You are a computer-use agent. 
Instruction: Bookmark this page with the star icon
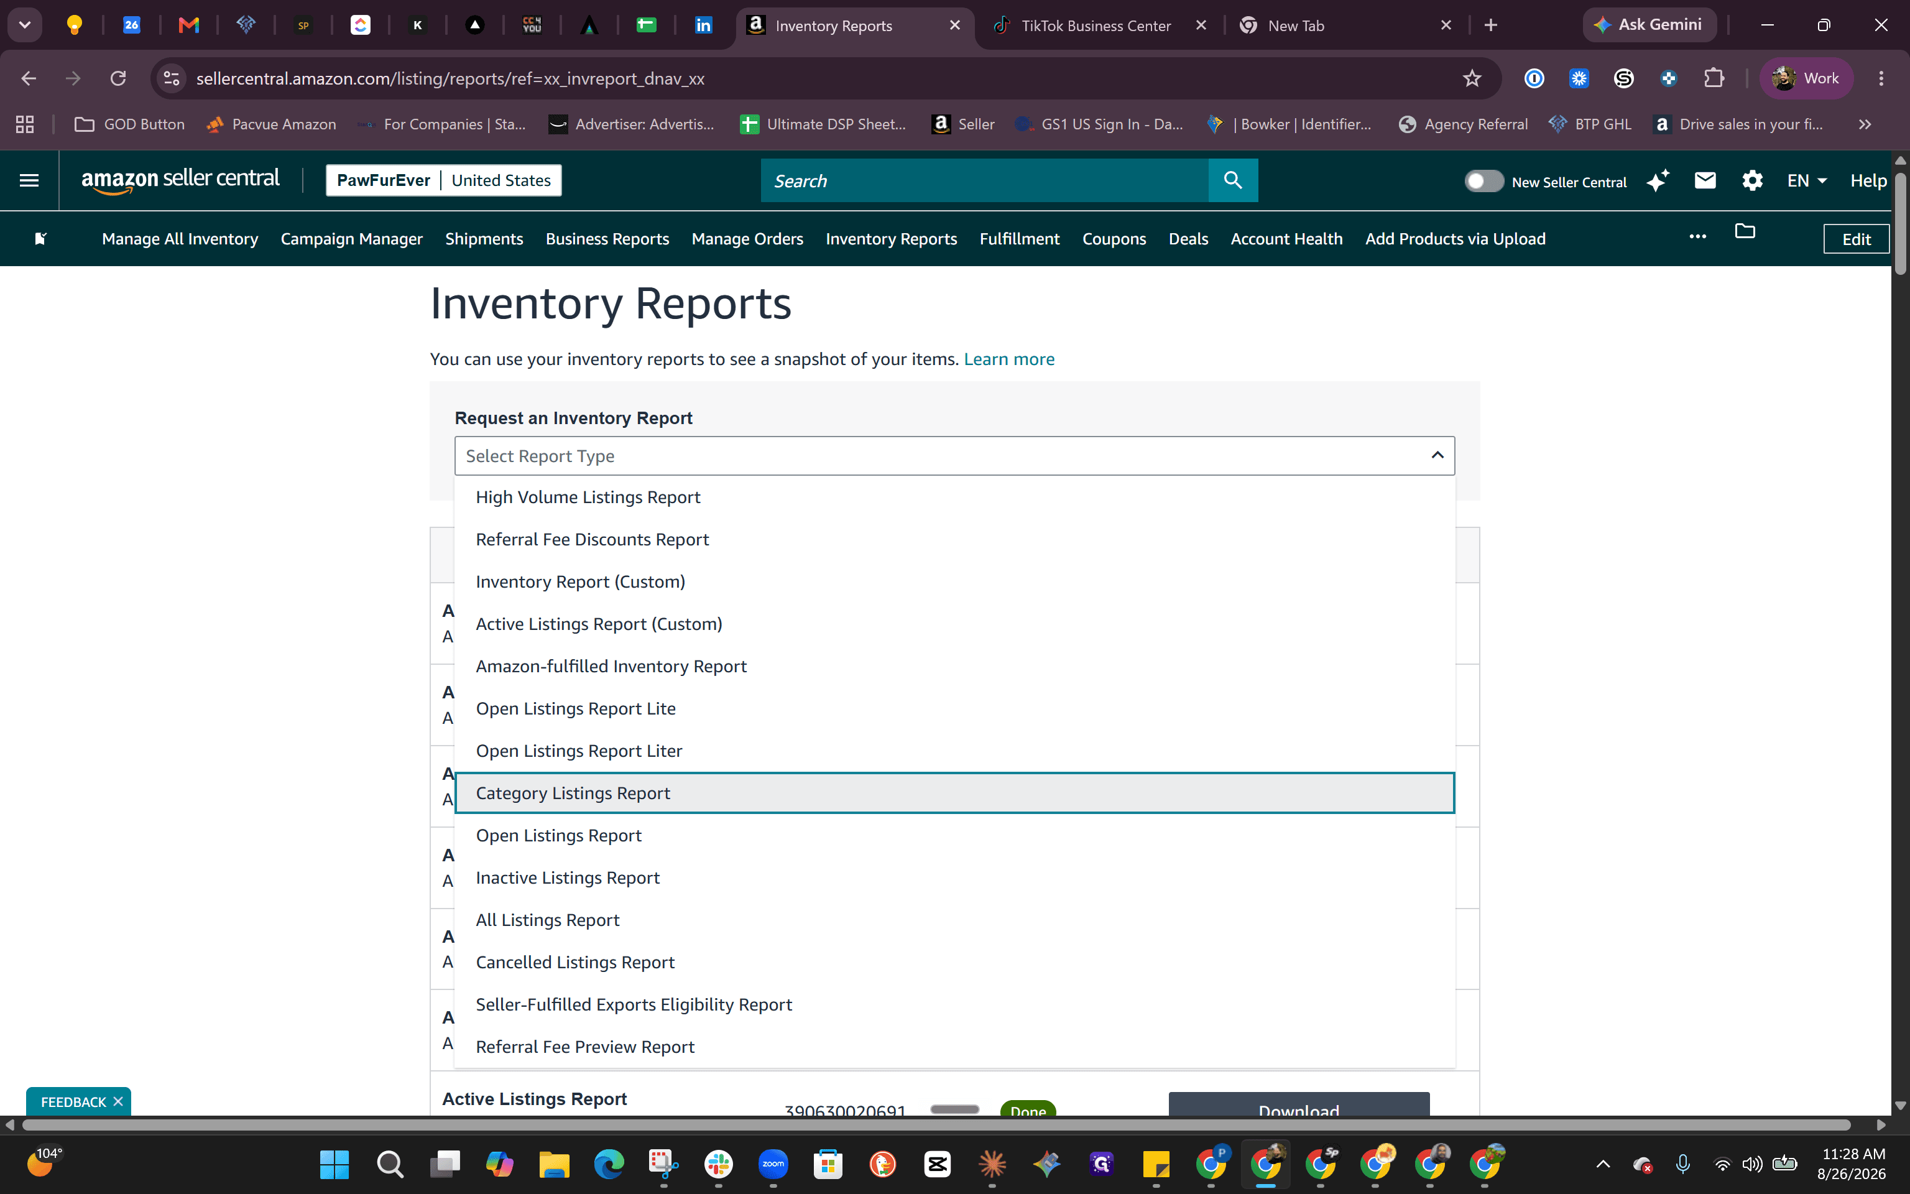(x=1471, y=78)
